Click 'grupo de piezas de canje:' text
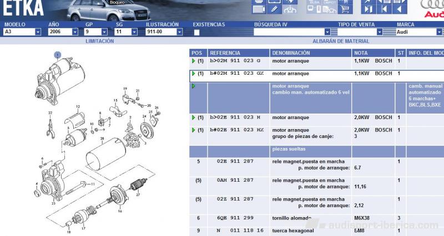The width and height of the screenshot is (444, 236). 302,136
